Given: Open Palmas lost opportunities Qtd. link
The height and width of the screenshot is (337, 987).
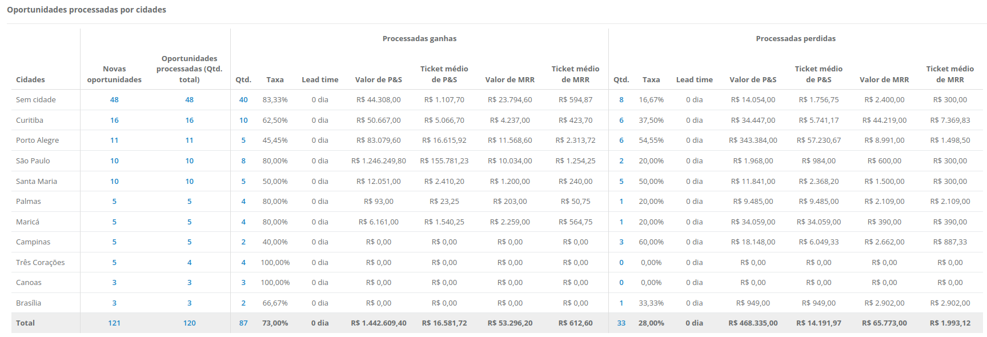Looking at the screenshot, I should pyautogui.click(x=621, y=202).
